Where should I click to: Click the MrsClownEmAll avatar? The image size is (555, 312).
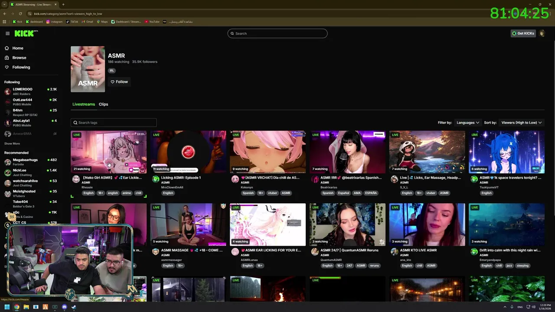point(156,179)
